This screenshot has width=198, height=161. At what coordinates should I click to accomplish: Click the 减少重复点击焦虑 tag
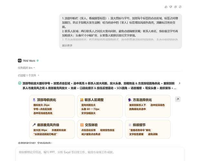pos(91,134)
